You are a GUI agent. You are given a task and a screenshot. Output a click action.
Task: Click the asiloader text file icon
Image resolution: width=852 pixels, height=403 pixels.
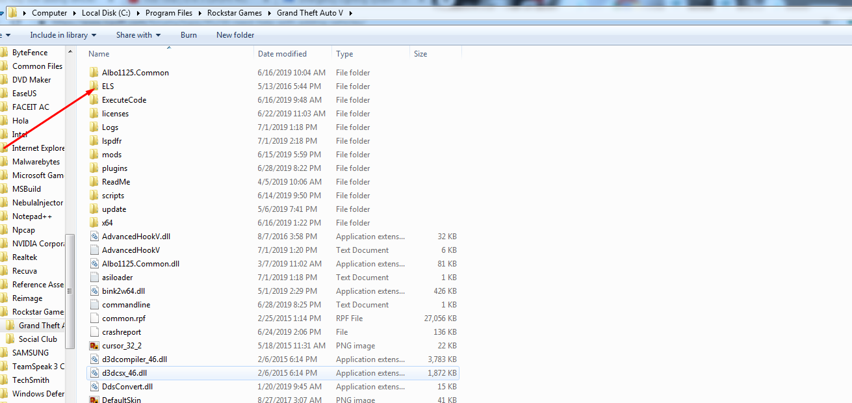pyautogui.click(x=94, y=278)
